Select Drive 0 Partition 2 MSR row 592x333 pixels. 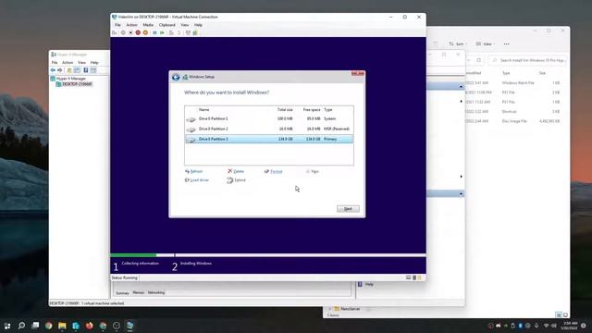pyautogui.click(x=269, y=129)
